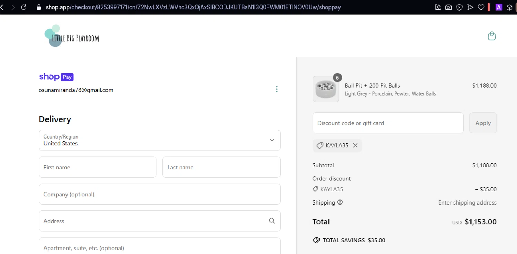Click the Apartment, suite, etc. field
The height and width of the screenshot is (254, 517).
[x=160, y=246]
